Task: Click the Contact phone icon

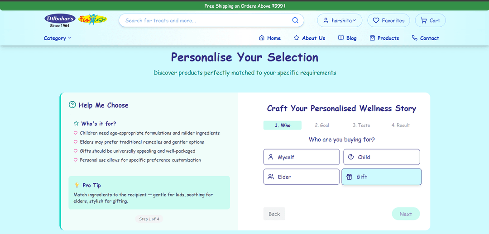Action: 415,38
